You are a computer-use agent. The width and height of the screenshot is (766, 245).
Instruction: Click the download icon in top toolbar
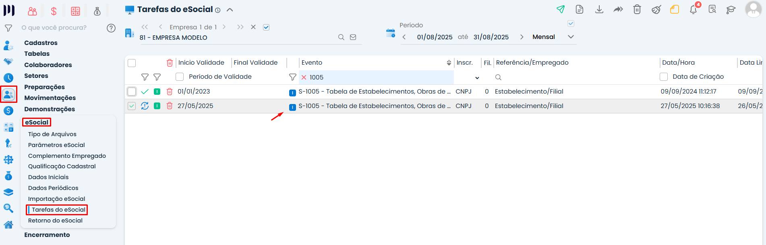(x=599, y=9)
